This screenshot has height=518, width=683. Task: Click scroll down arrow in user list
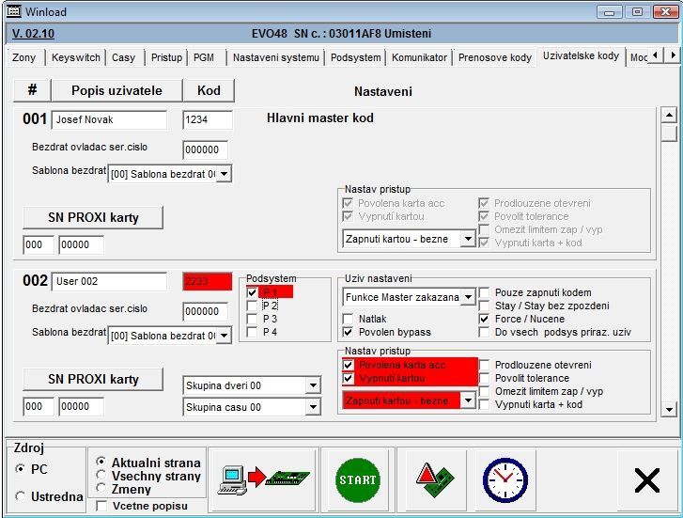pos(669,409)
